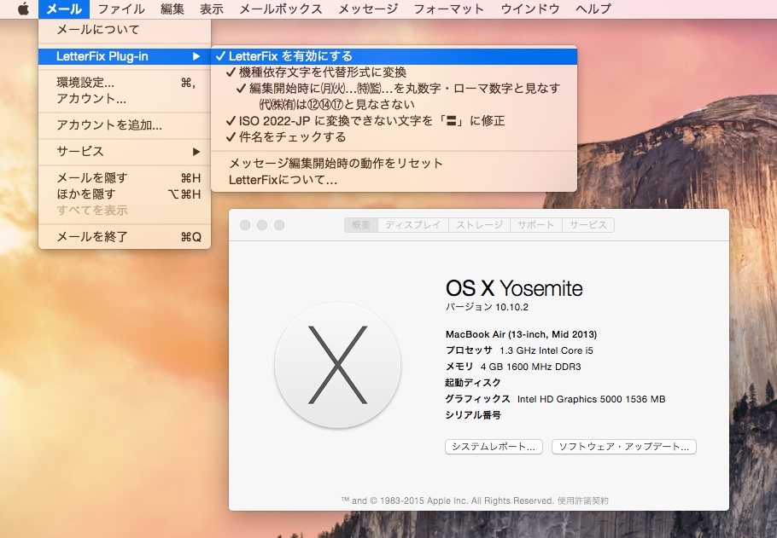Choose メッセージ編集開始時の動作をリセット
Image resolution: width=777 pixels, height=538 pixels.
pos(394,164)
